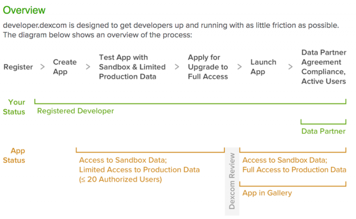Click the App Status label

point(14,156)
